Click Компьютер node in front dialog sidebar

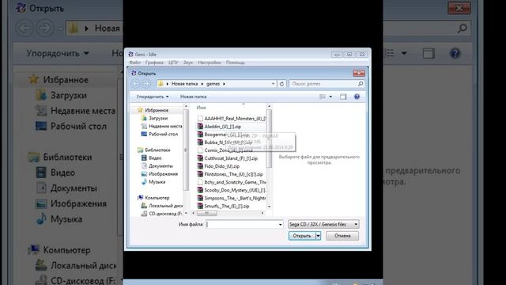[153, 198]
